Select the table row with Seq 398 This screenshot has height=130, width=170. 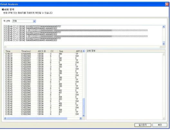(x=43, y=77)
